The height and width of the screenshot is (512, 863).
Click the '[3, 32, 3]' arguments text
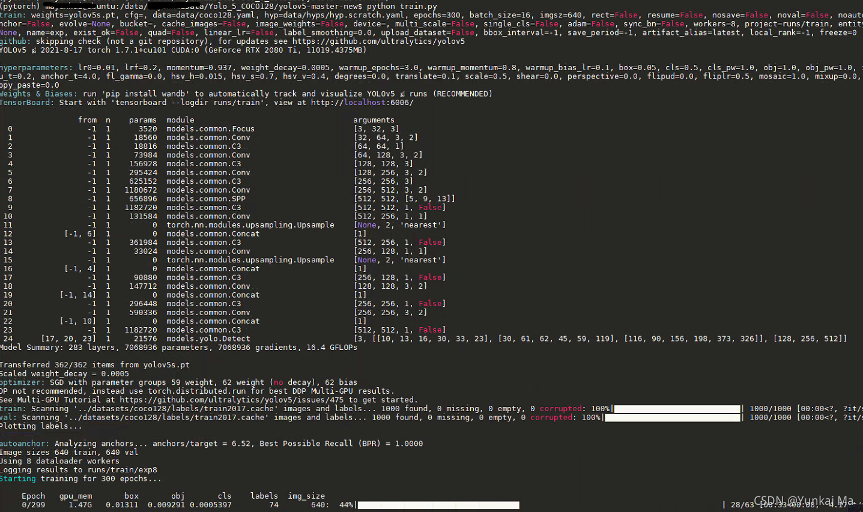tap(377, 128)
